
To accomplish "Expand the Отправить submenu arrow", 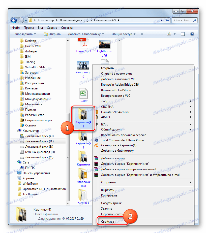I will [191, 182].
